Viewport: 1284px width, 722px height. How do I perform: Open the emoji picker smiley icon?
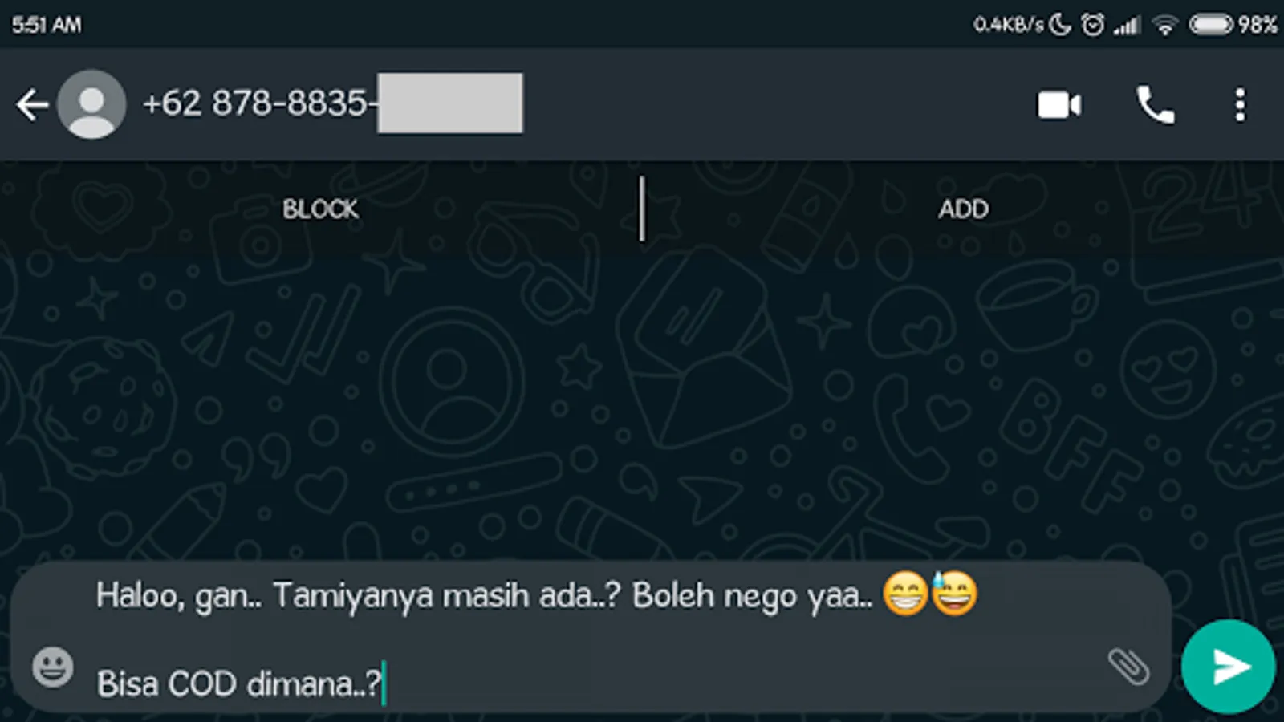tap(53, 667)
